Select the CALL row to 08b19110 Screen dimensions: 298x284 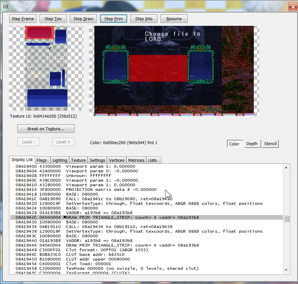pyautogui.click(x=146, y=227)
